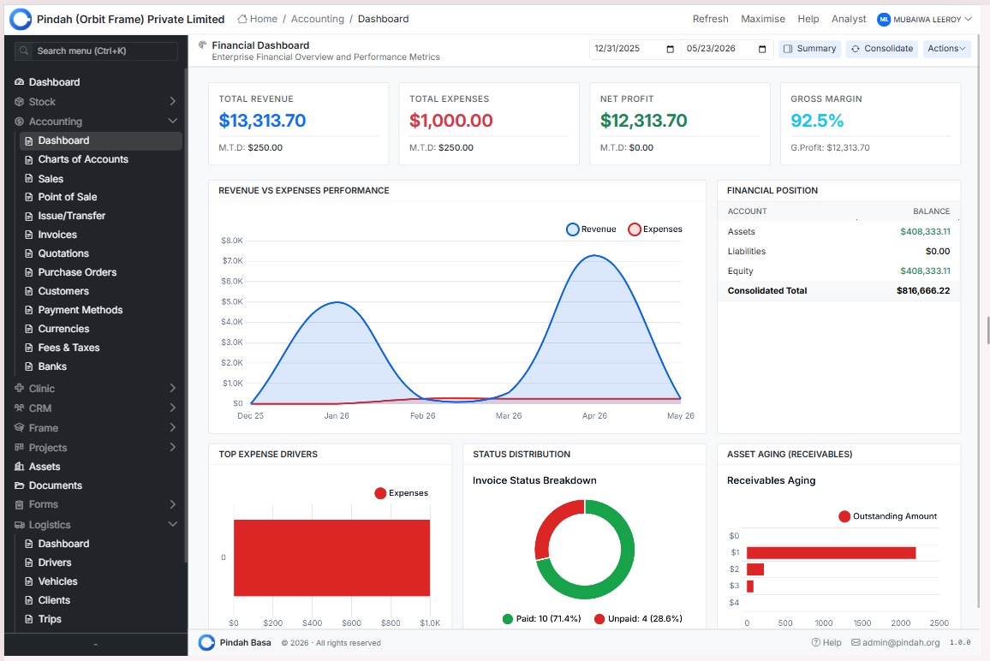990x661 pixels.
Task: Click the red Expenses legend swatch in Top Expense Drivers
Action: coord(380,493)
